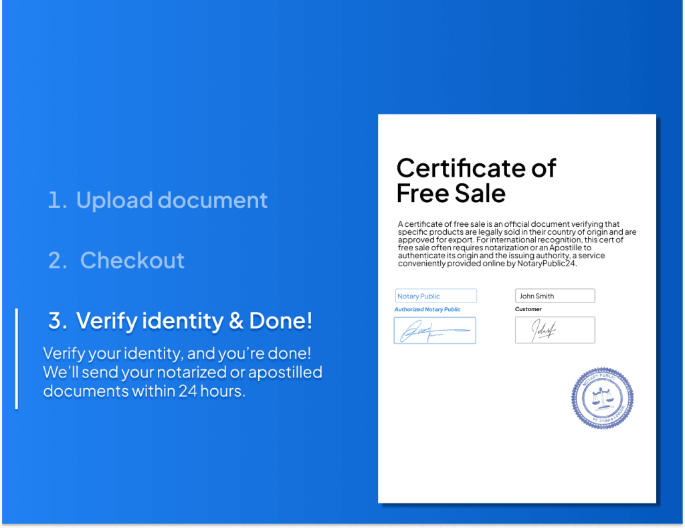Click the Authorized Notary Public label

coord(427,309)
